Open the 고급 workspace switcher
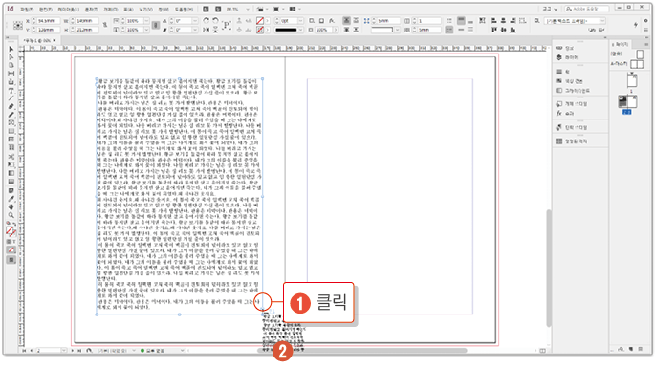 [x=550, y=9]
